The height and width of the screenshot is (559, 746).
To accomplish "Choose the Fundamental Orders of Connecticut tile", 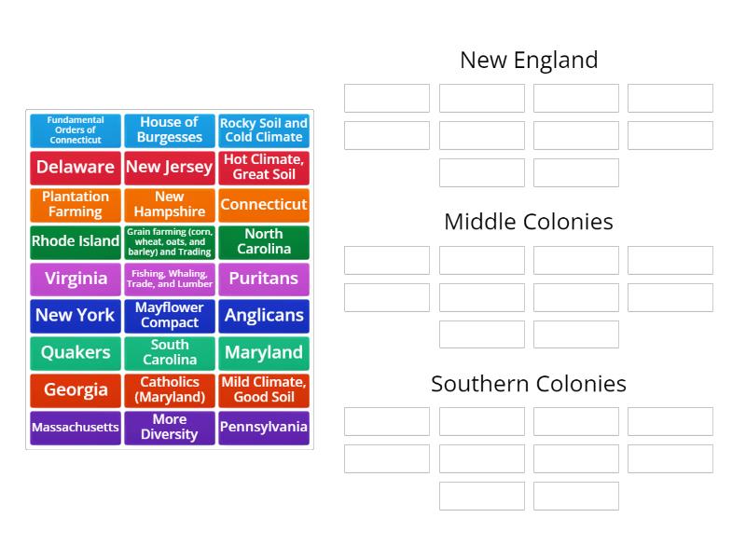I will tap(76, 130).
